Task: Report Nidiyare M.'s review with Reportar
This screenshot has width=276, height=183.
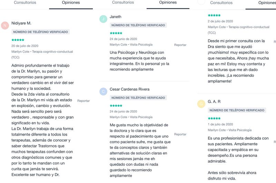Action: pos(83,101)
